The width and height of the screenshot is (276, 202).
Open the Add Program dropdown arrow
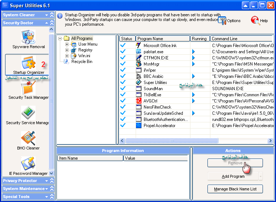[x=261, y=176]
